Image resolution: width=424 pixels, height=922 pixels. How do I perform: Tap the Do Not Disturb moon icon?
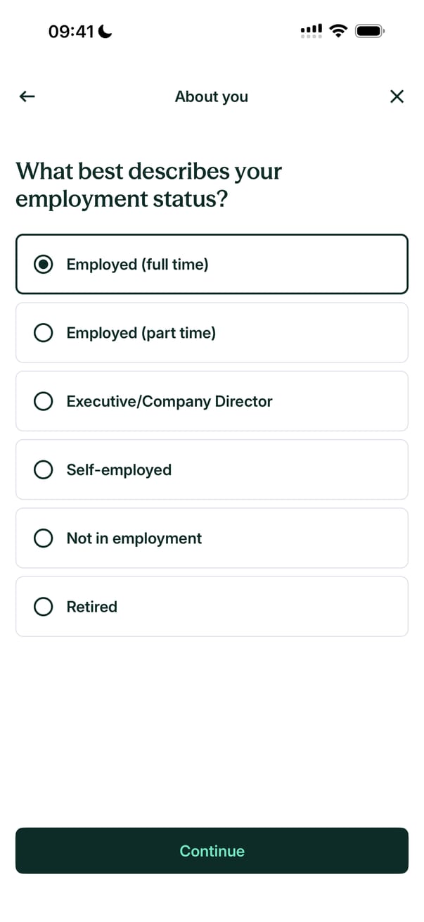[x=105, y=32]
